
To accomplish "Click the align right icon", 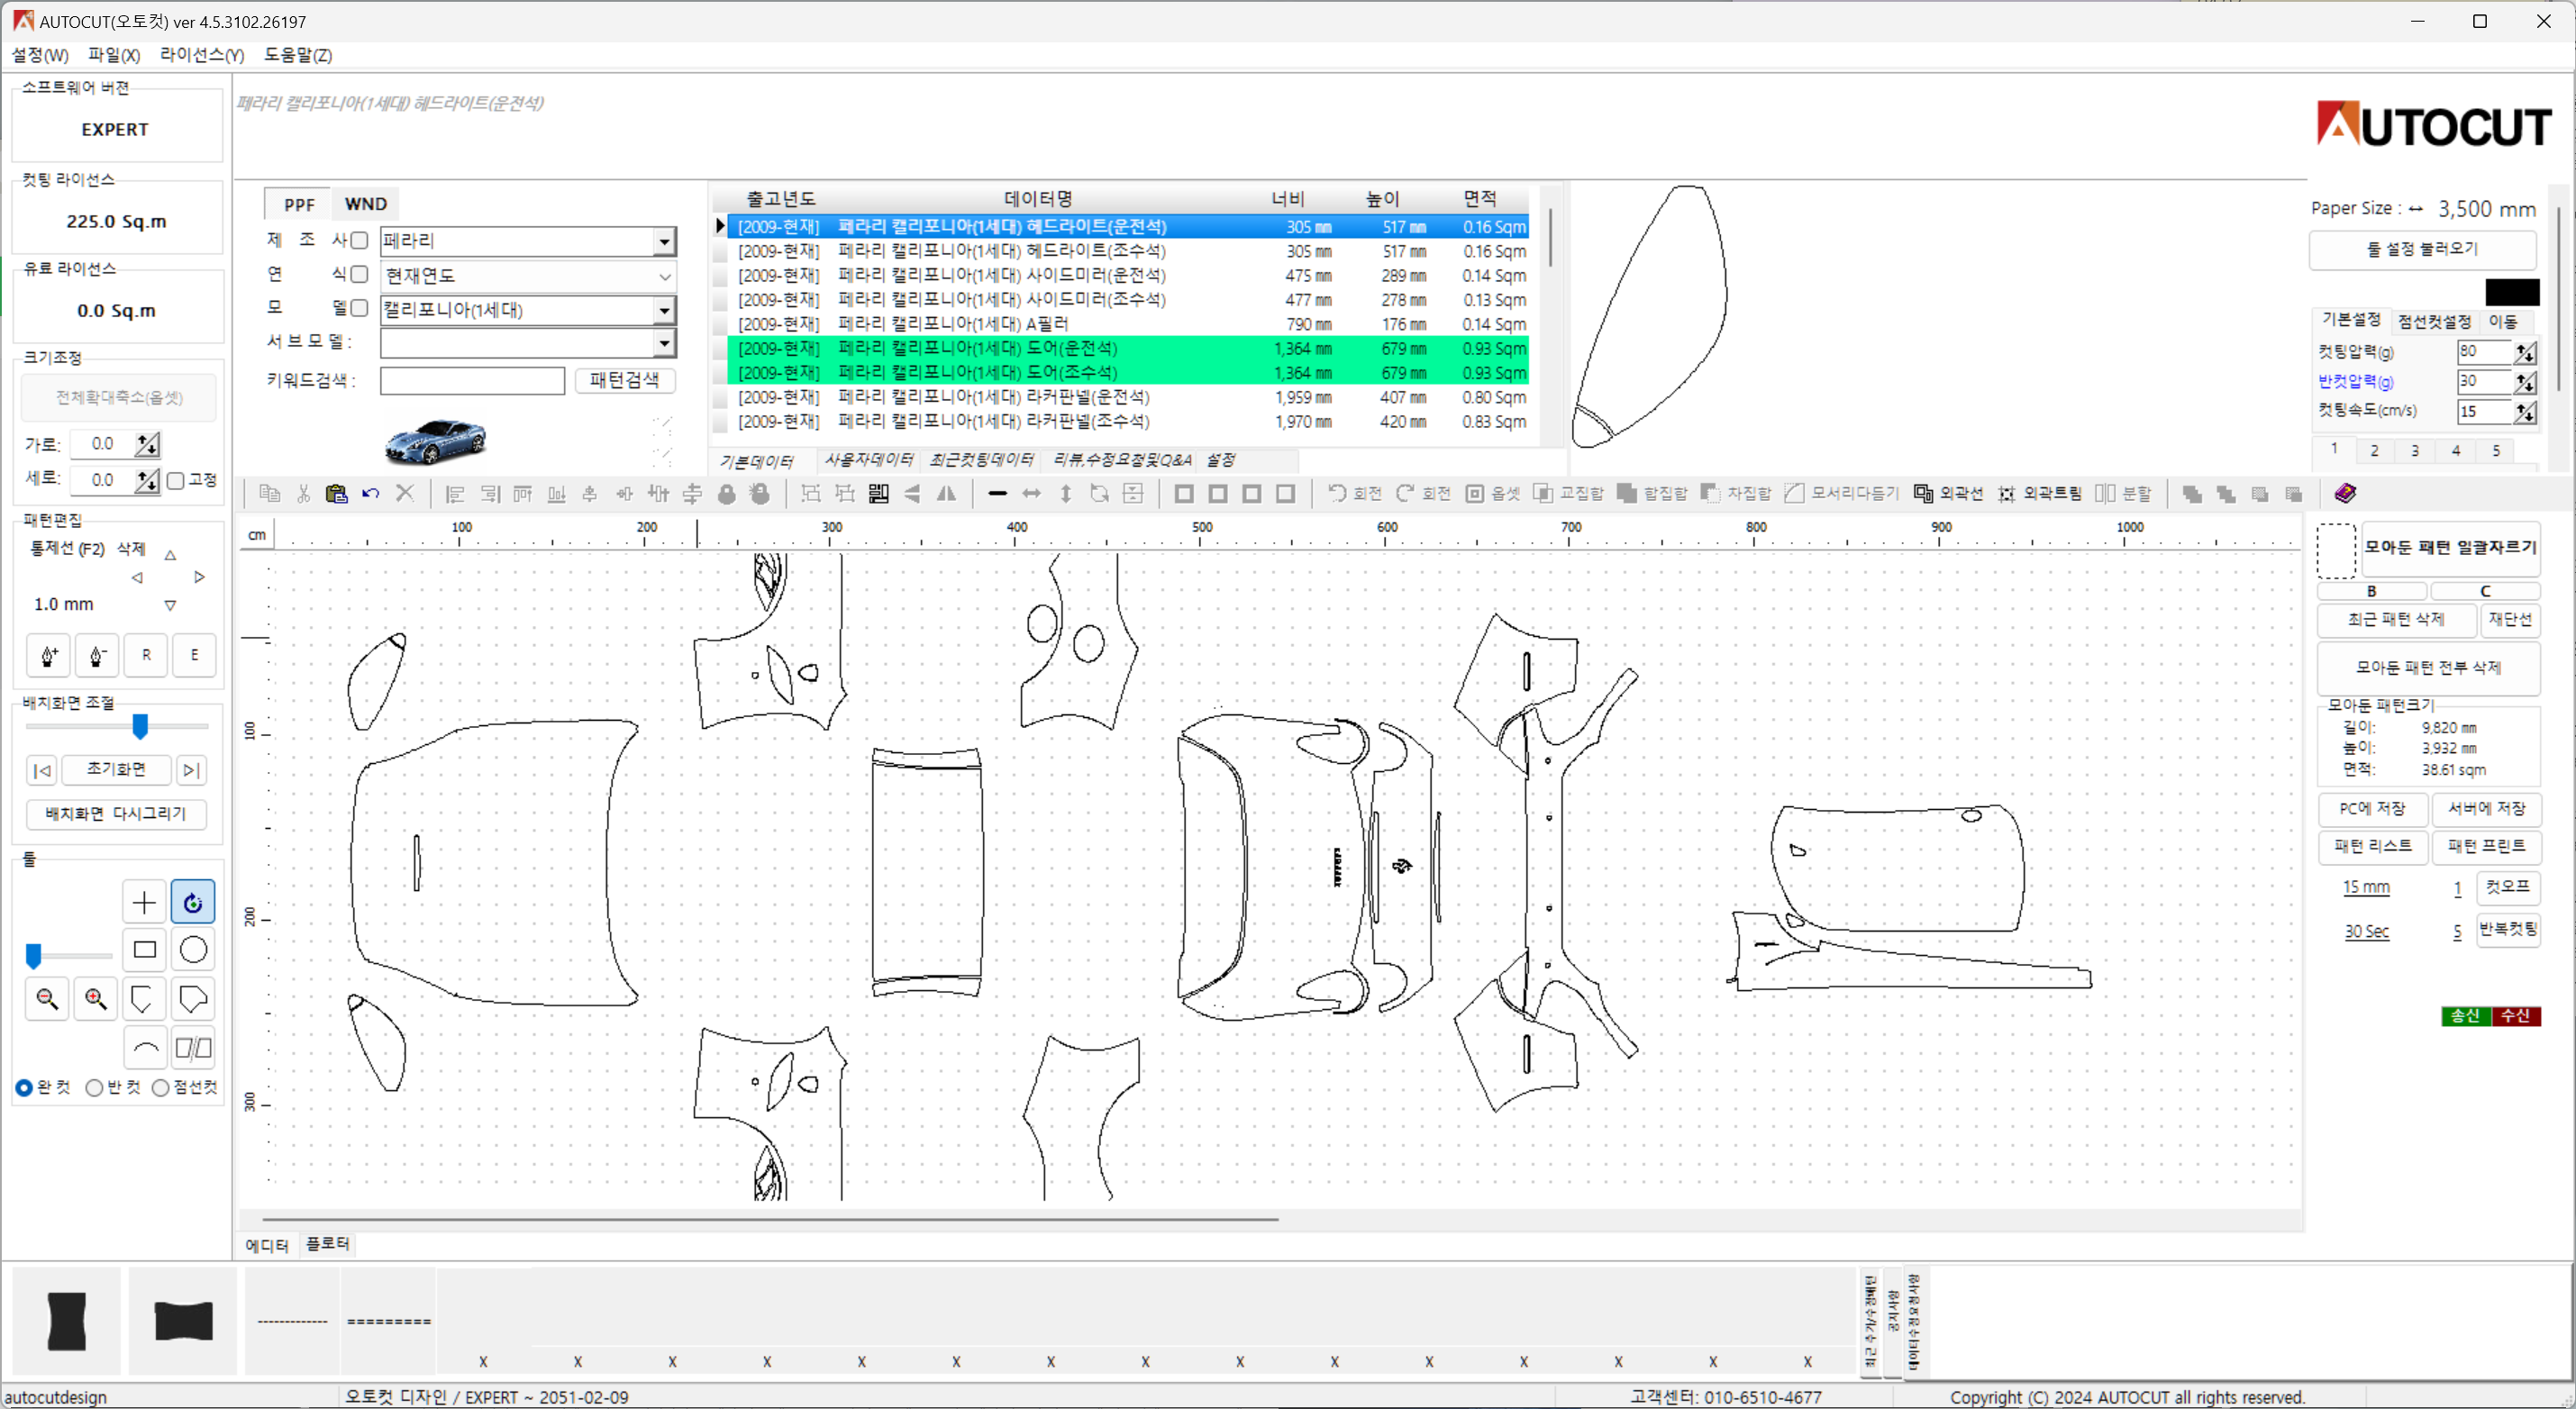I will pyautogui.click(x=490, y=493).
